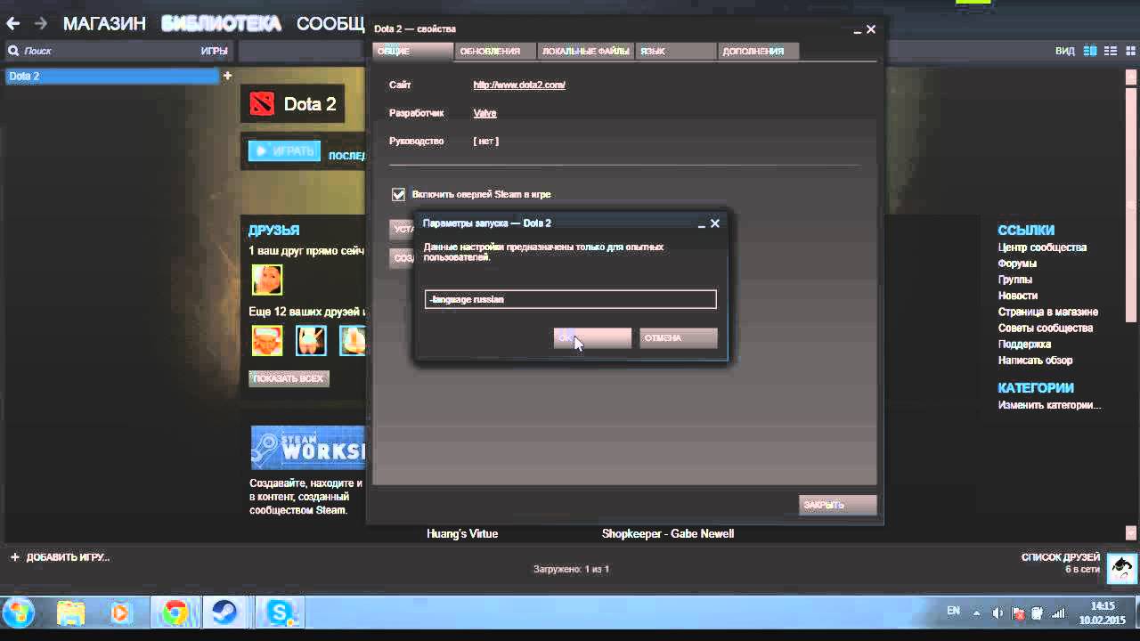Open СПИСОК ДРУЗЕЙ at bottom right
The width and height of the screenshot is (1140, 641).
pyautogui.click(x=1061, y=557)
